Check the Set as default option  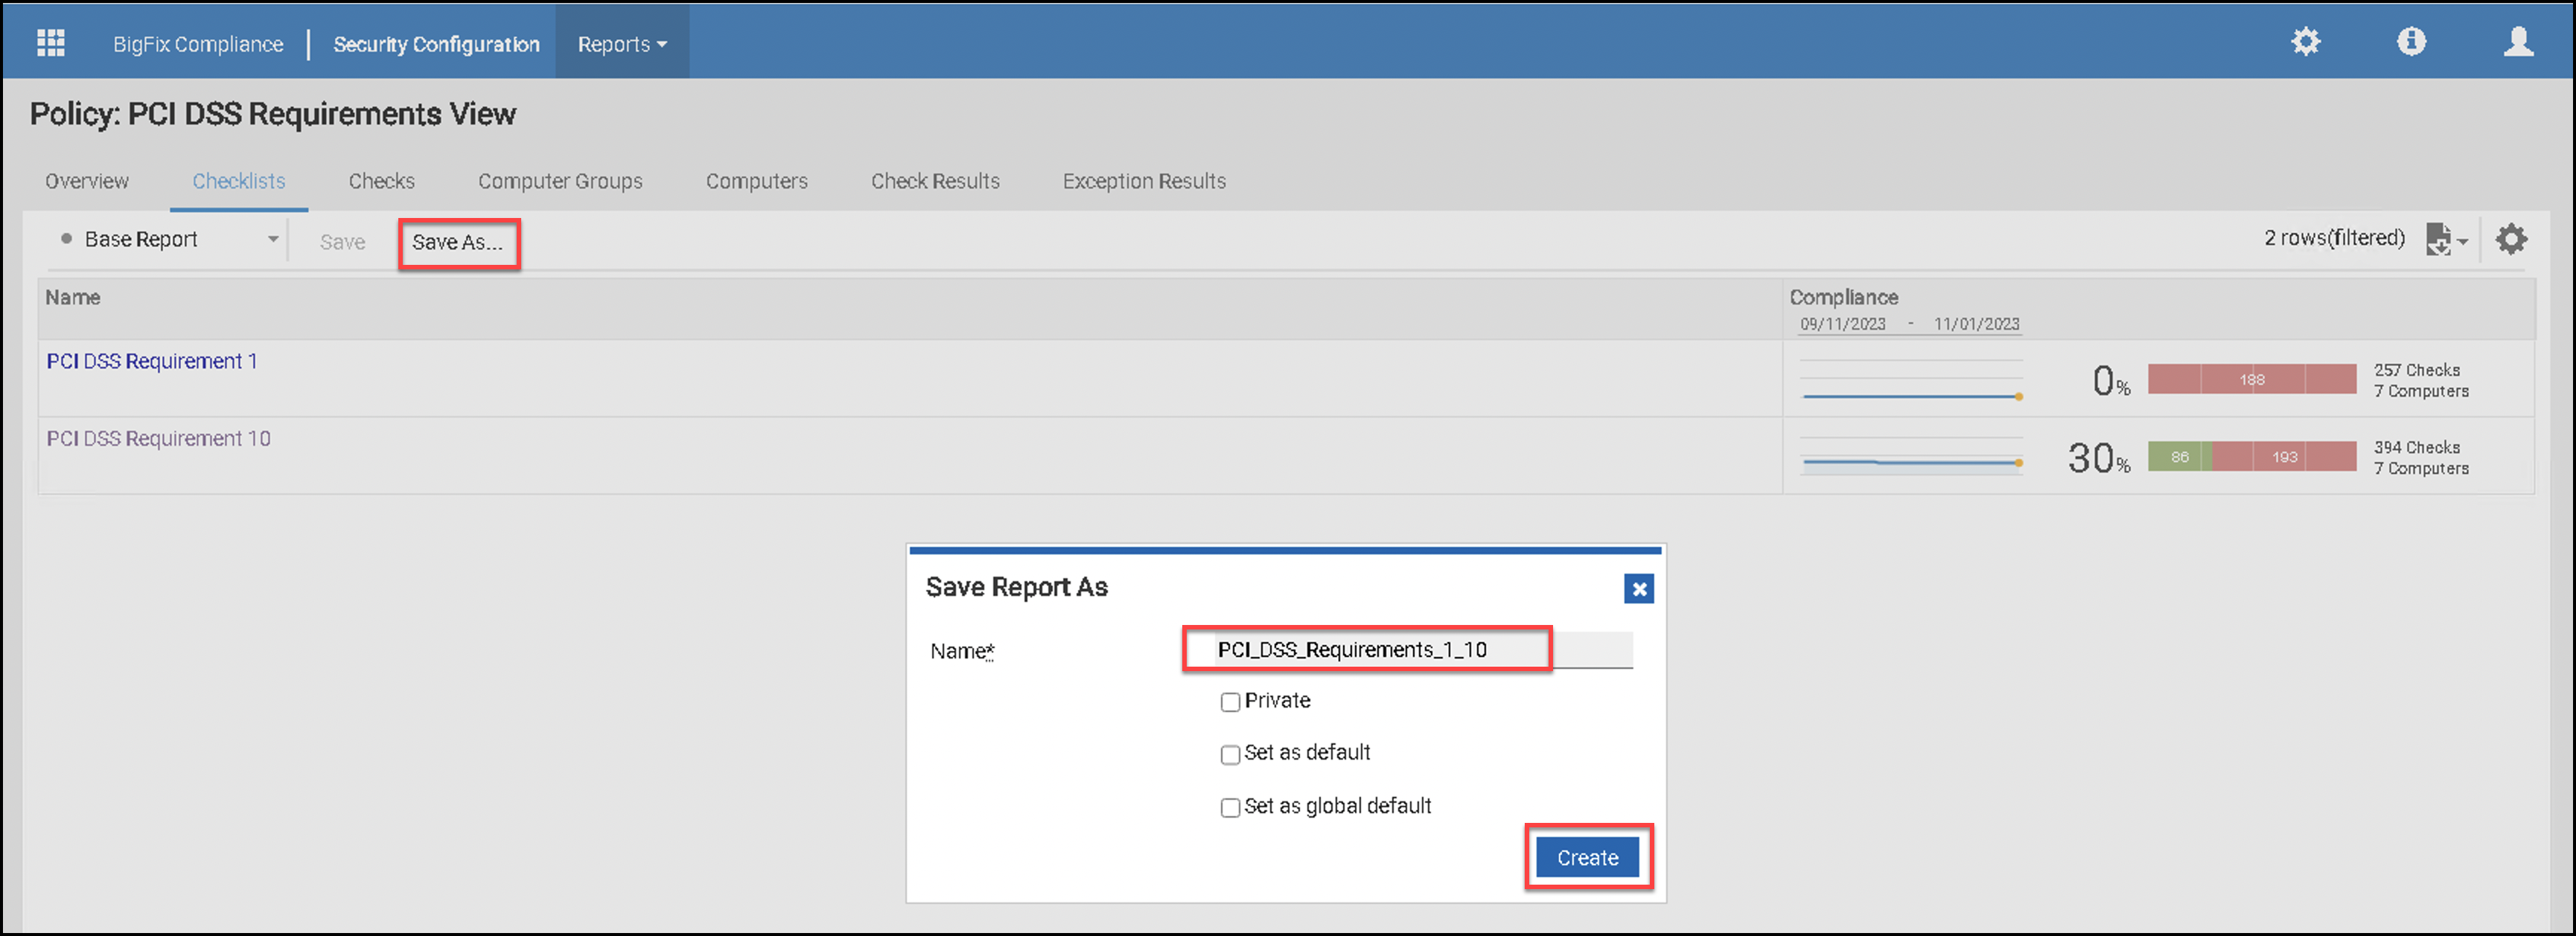(1230, 755)
